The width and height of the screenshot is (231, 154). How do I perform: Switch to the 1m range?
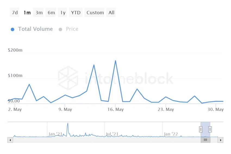tap(27, 12)
